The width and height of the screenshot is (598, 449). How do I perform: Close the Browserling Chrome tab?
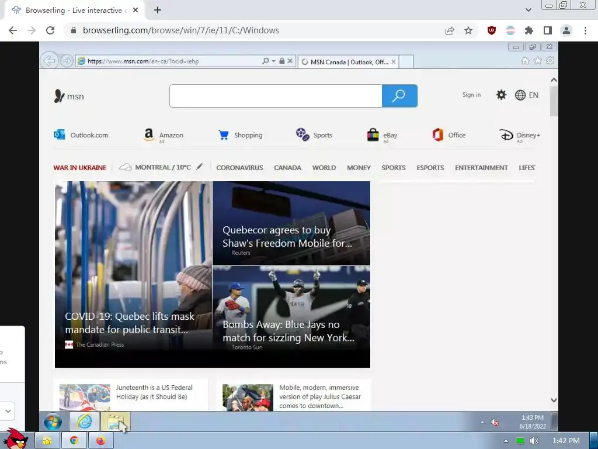(x=135, y=11)
